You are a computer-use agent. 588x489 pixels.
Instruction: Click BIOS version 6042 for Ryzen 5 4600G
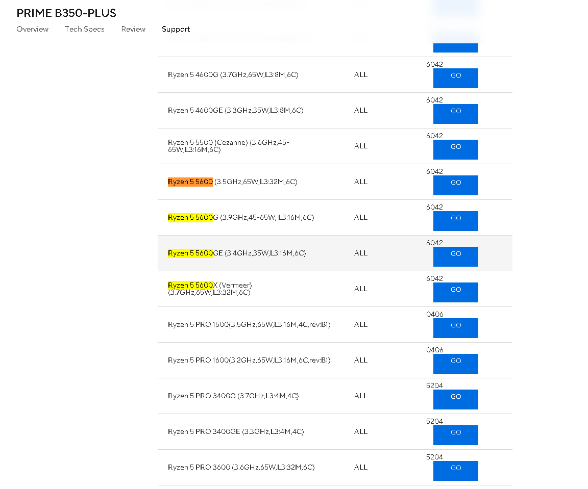pos(434,64)
